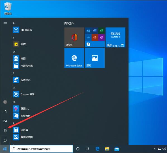Open the Settings gear icon
Image resolution: width=167 pixels, height=153 pixels.
tap(5, 131)
